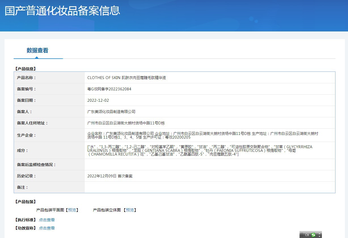Click the 备案日期 row label
348x238 pixels.
pyautogui.click(x=27, y=100)
